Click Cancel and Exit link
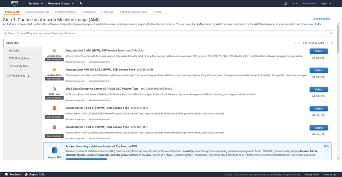 321,19
